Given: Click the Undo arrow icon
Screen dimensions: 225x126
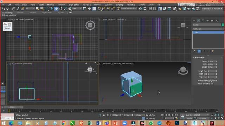Looking at the screenshot, I should 4,9.
